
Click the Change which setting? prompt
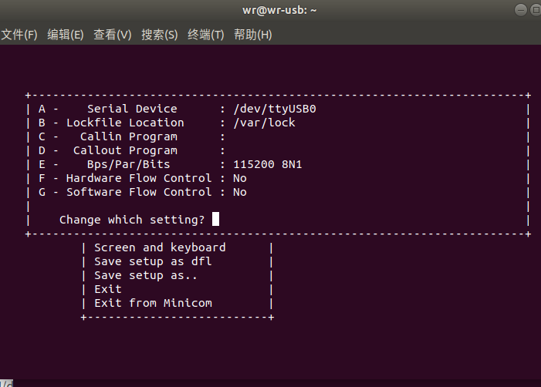132,220
